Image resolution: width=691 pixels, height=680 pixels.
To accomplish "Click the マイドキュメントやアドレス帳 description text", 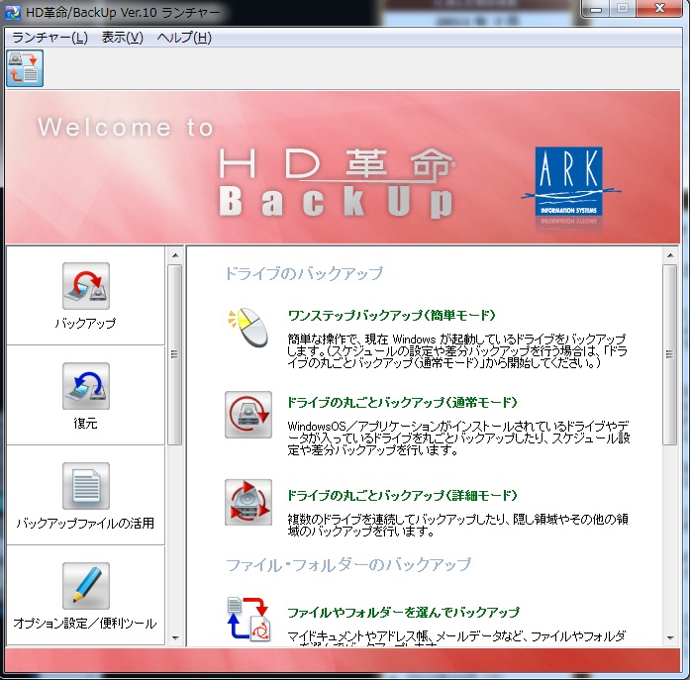I will coord(456,638).
